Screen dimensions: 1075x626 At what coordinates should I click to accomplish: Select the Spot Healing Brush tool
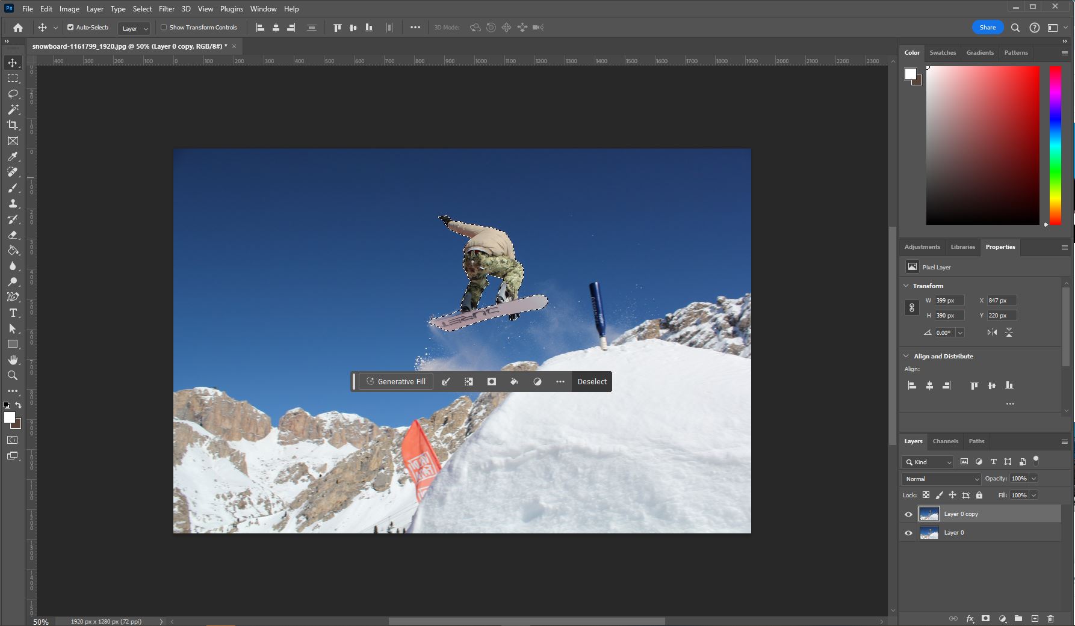pos(13,172)
